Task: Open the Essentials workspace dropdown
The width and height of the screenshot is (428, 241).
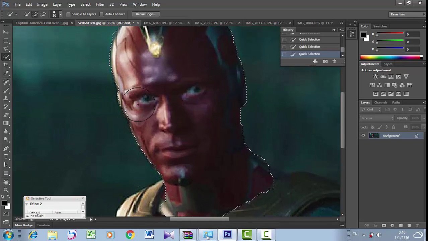Action: [408, 14]
